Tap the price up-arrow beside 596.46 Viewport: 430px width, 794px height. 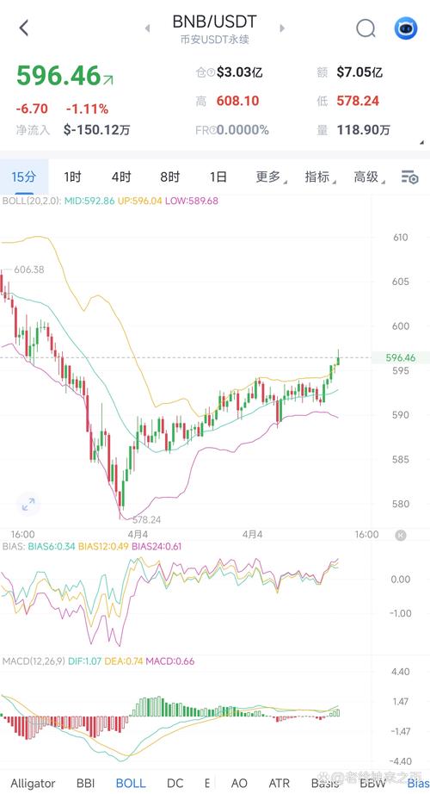108,79
